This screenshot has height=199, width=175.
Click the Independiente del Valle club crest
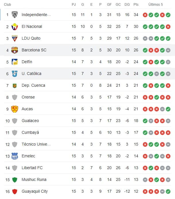pyautogui.click(x=14, y=15)
